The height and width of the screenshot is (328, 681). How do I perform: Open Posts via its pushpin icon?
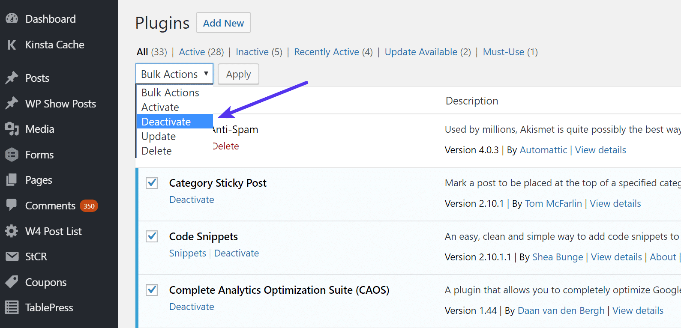tap(12, 78)
